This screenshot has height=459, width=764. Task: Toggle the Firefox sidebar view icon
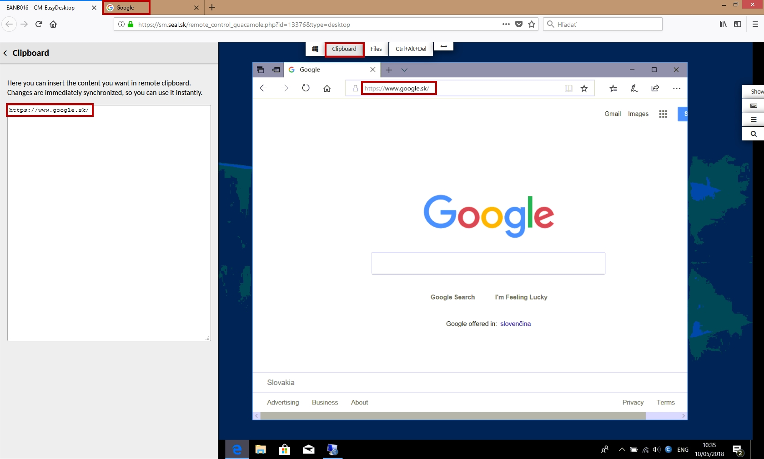pos(738,24)
